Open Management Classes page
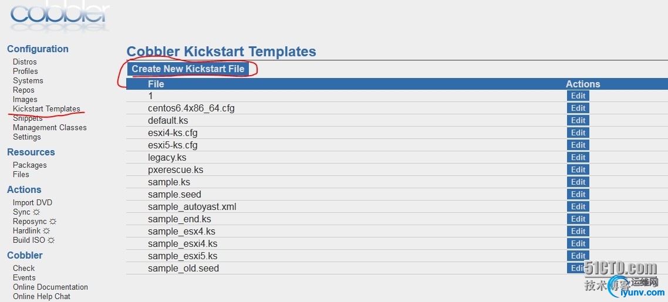 [x=49, y=127]
